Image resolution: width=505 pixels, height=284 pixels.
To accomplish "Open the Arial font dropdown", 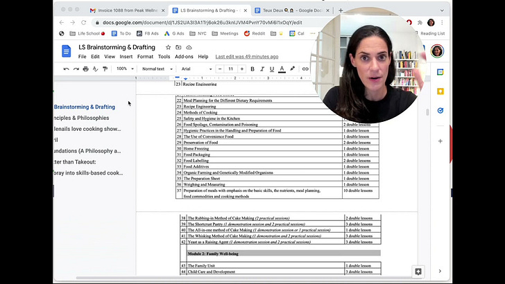I will click(x=196, y=69).
